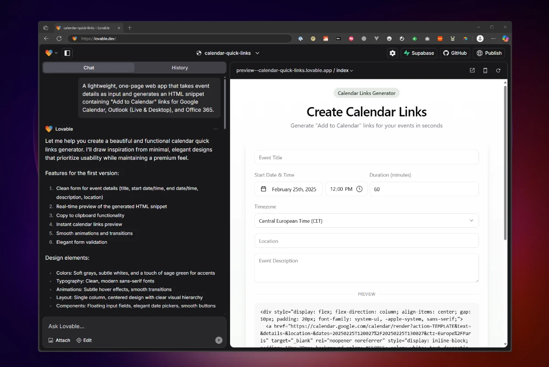Open the browser workspaces icon
Viewport: 549px width, 367px height.
(x=46, y=28)
